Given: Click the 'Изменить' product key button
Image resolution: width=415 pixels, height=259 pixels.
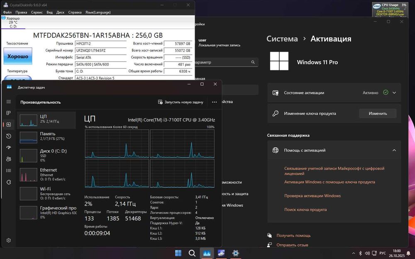Looking at the screenshot, I should click(378, 114).
